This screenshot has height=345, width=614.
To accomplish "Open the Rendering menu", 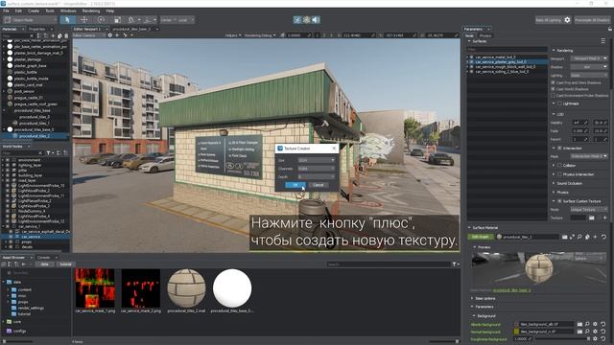I will tap(91, 11).
